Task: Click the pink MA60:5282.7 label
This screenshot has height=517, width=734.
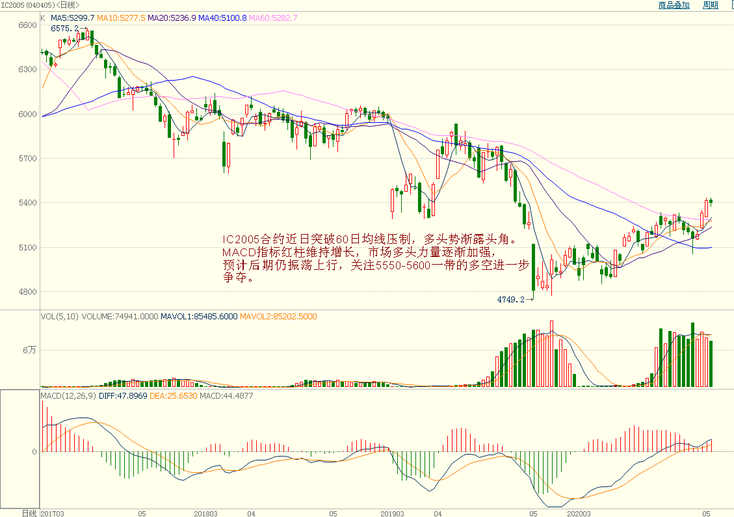Action: (273, 18)
